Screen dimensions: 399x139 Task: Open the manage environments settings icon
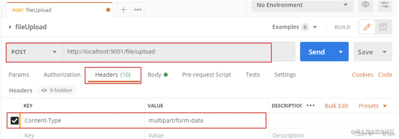[385, 5]
